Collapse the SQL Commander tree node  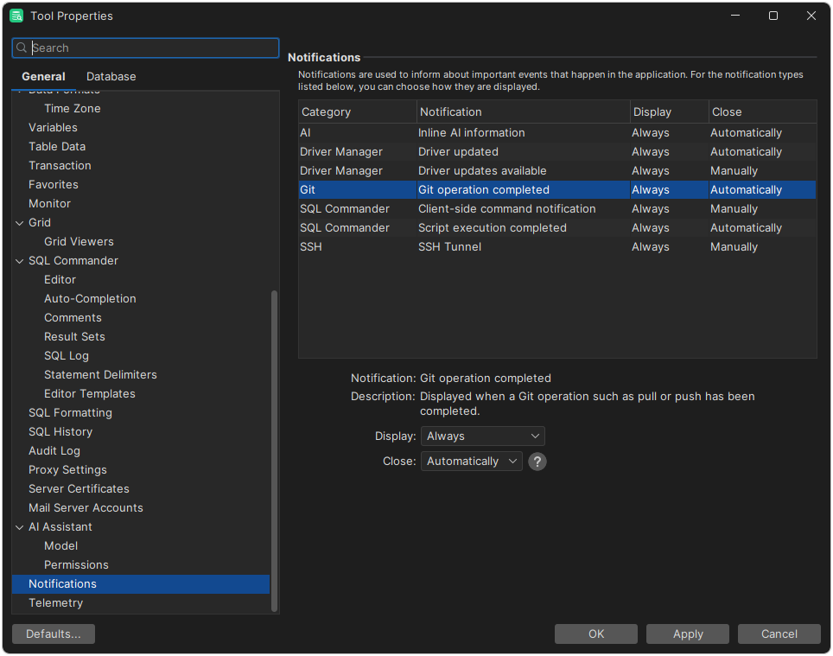[x=20, y=261]
